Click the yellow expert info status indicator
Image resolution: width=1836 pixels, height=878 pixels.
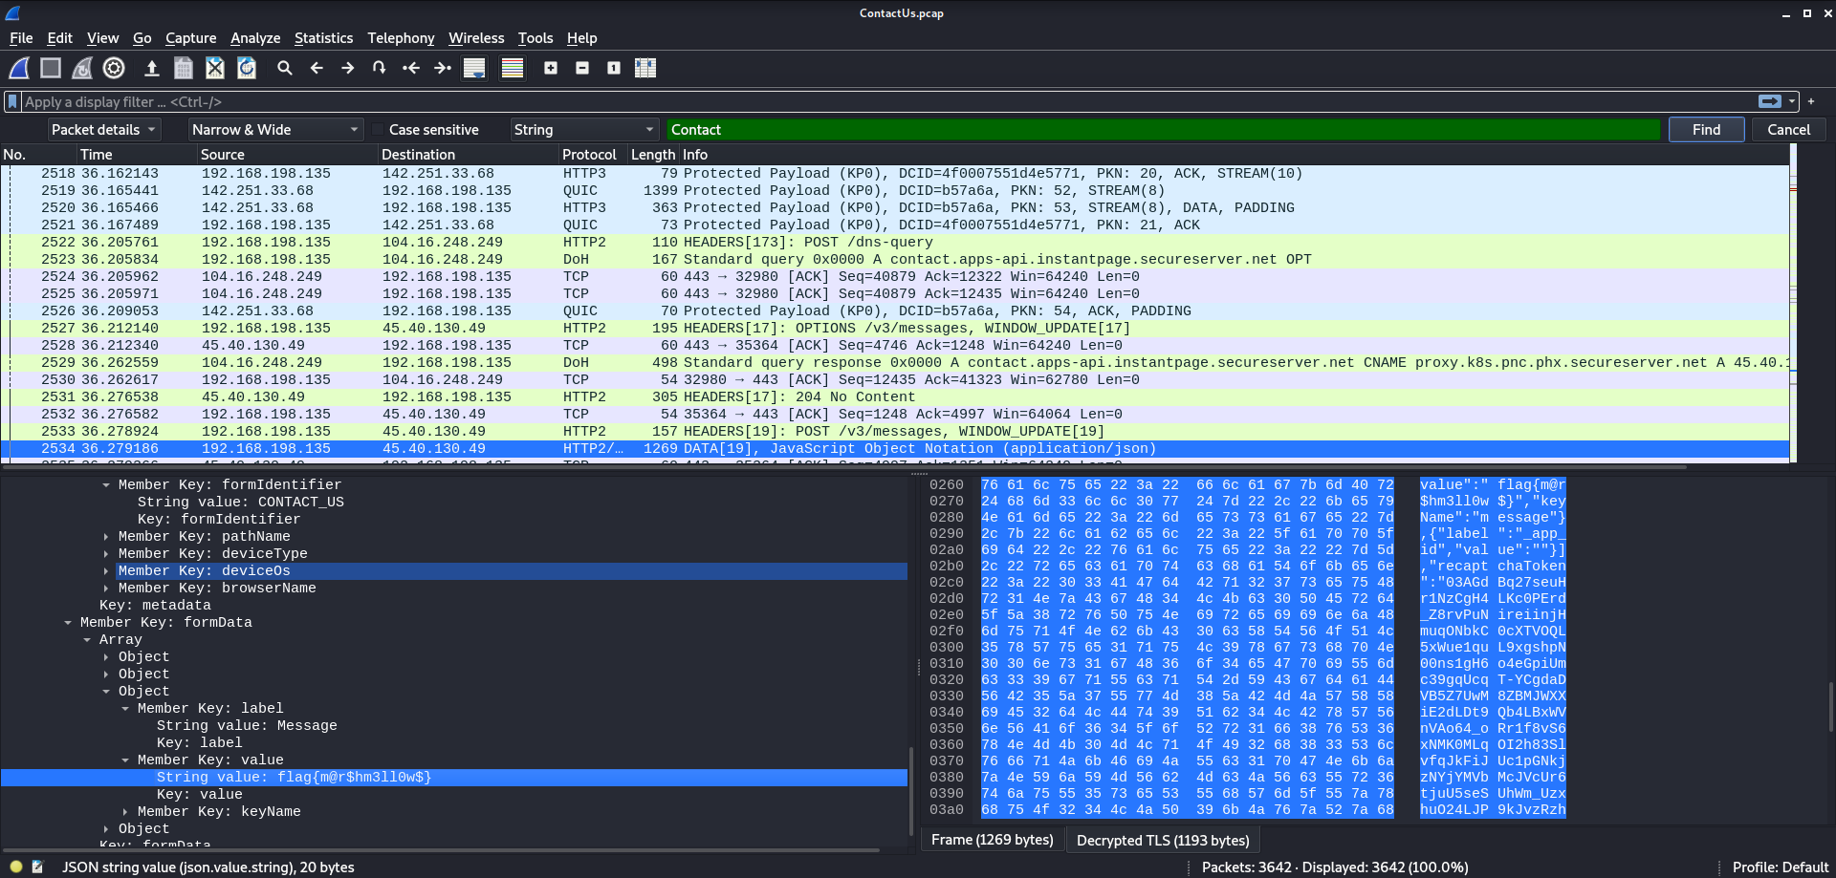(16, 867)
